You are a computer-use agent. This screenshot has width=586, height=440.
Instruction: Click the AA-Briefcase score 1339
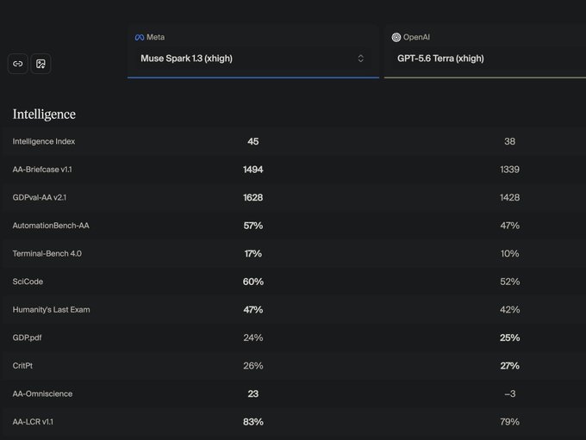point(510,170)
